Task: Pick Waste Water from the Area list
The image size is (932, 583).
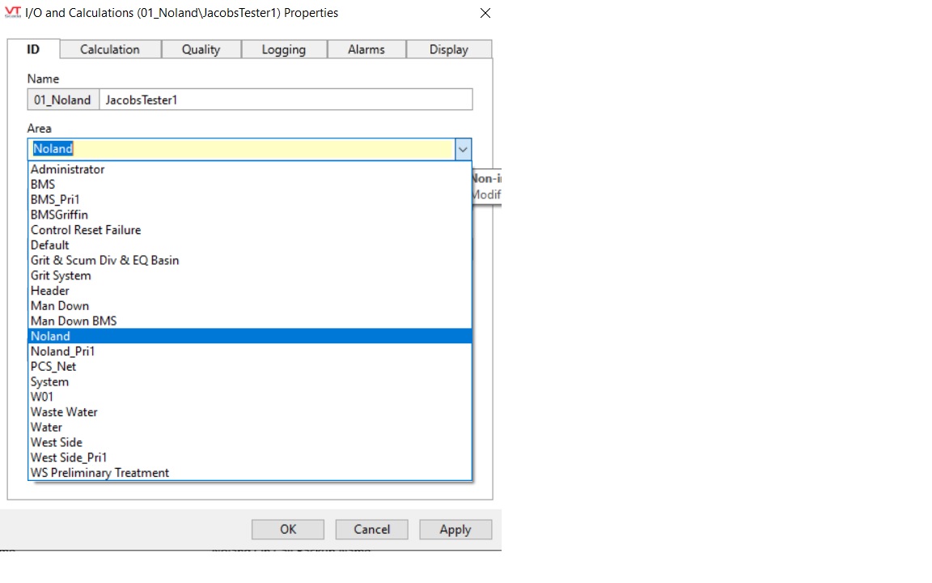Action: (64, 412)
